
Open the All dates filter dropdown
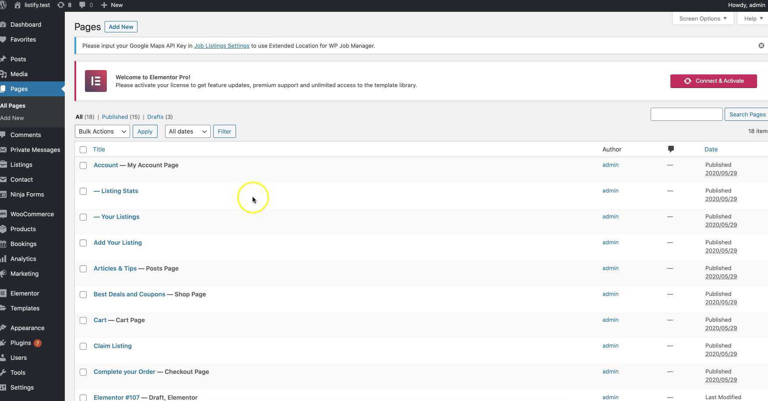point(187,131)
